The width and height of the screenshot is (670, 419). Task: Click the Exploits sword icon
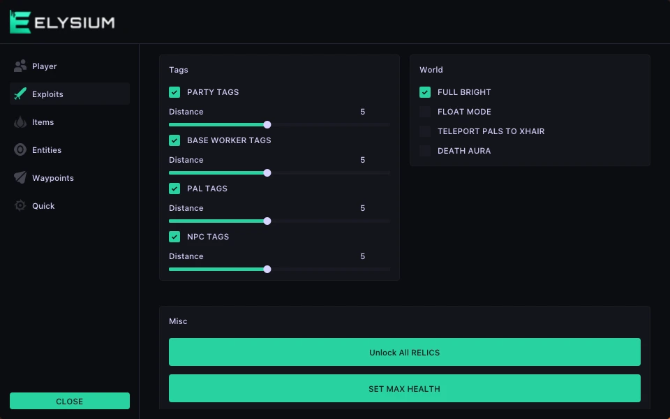pyautogui.click(x=20, y=94)
